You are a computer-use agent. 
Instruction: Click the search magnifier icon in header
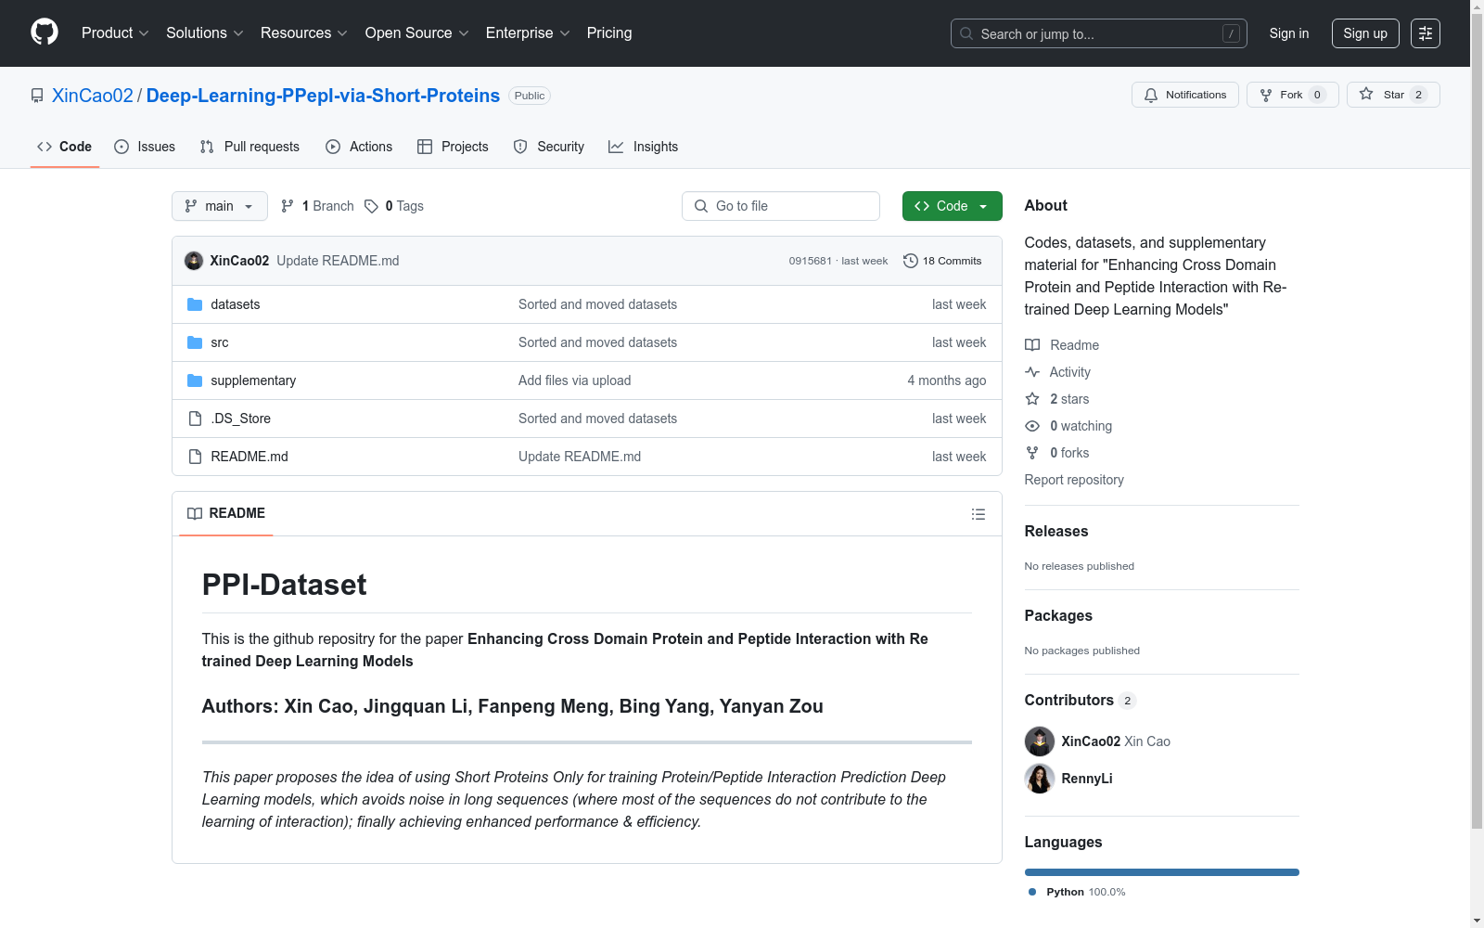click(966, 33)
